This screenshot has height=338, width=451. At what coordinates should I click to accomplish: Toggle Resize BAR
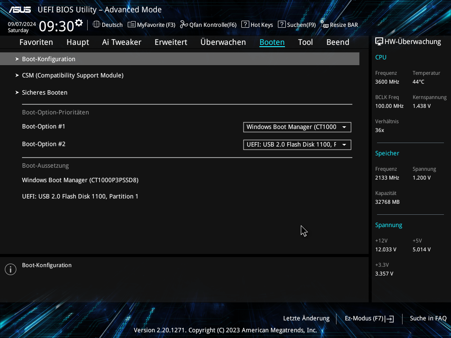click(x=340, y=25)
